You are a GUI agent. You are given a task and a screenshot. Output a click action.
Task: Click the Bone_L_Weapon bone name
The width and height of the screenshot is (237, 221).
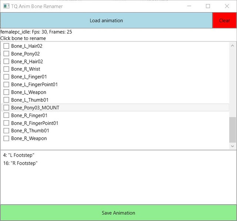click(x=29, y=92)
